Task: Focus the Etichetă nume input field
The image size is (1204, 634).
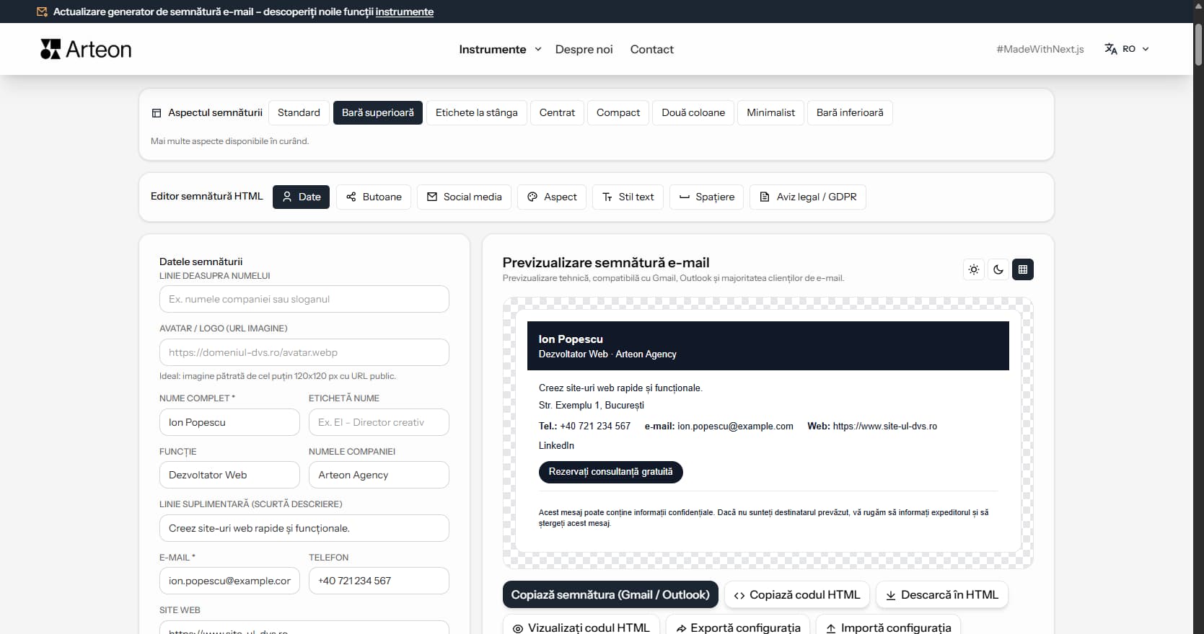Action: pos(379,422)
